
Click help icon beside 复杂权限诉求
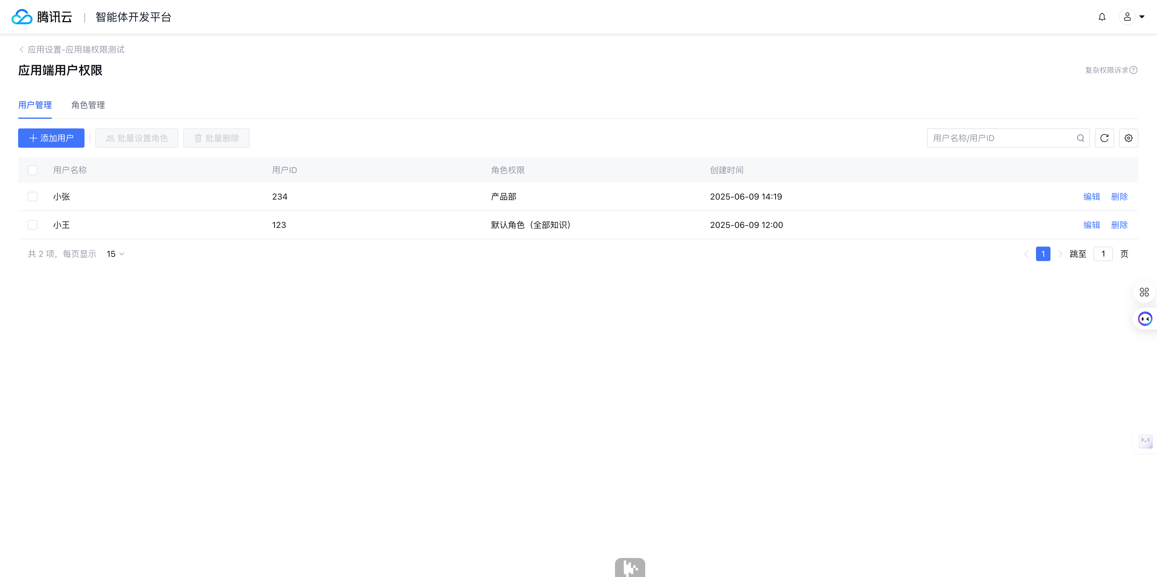coord(1134,70)
